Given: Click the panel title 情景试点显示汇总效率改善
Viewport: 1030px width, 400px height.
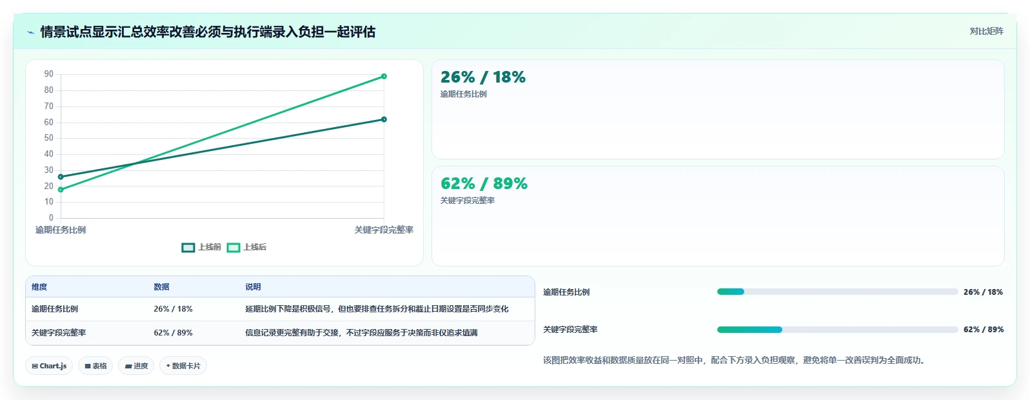Looking at the screenshot, I should click(x=208, y=32).
